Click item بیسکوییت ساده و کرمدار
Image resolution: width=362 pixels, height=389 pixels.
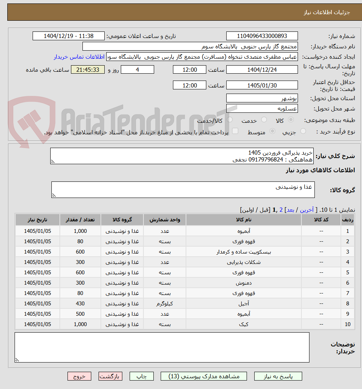tap(244, 252)
